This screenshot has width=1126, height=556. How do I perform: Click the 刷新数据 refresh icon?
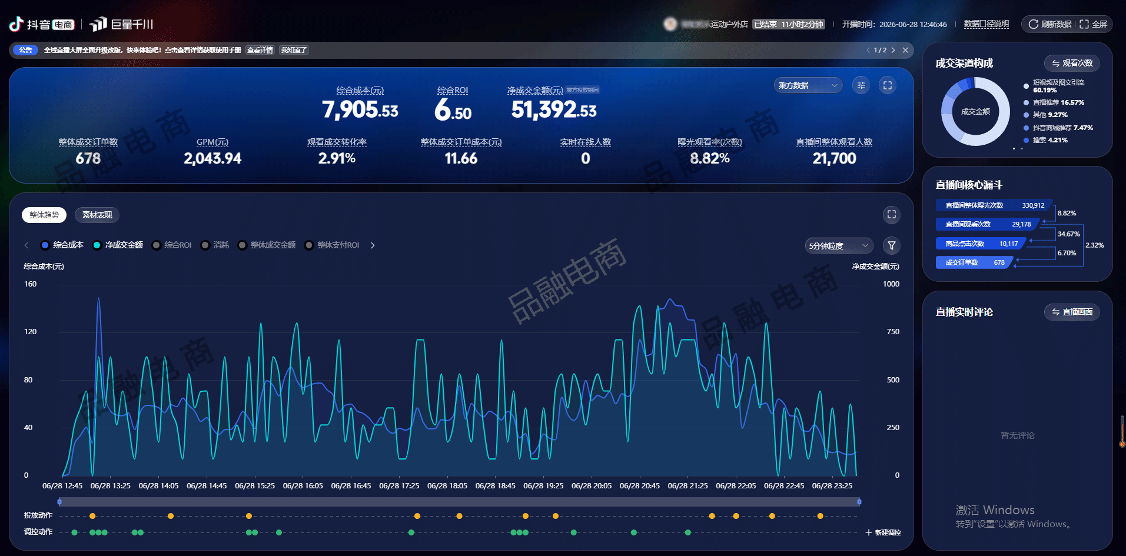(x=1033, y=24)
